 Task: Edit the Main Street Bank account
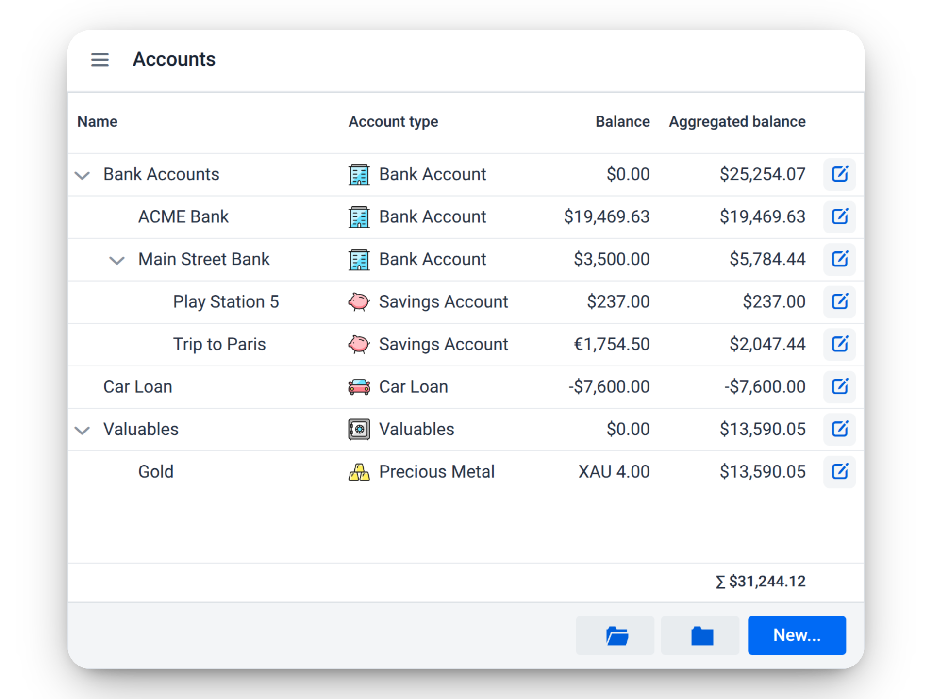[839, 259]
